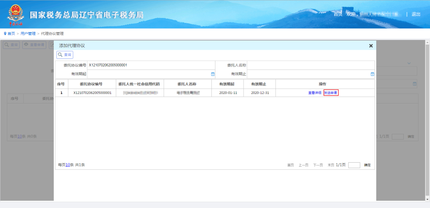The height and width of the screenshot is (208, 430).
Task: Focus the 委托协议编号 input field
Action: tap(151, 65)
